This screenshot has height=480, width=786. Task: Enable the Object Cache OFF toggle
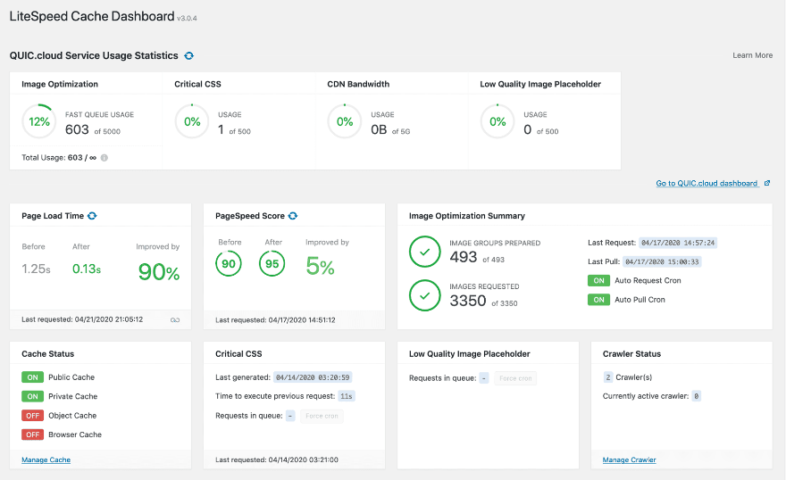(33, 416)
